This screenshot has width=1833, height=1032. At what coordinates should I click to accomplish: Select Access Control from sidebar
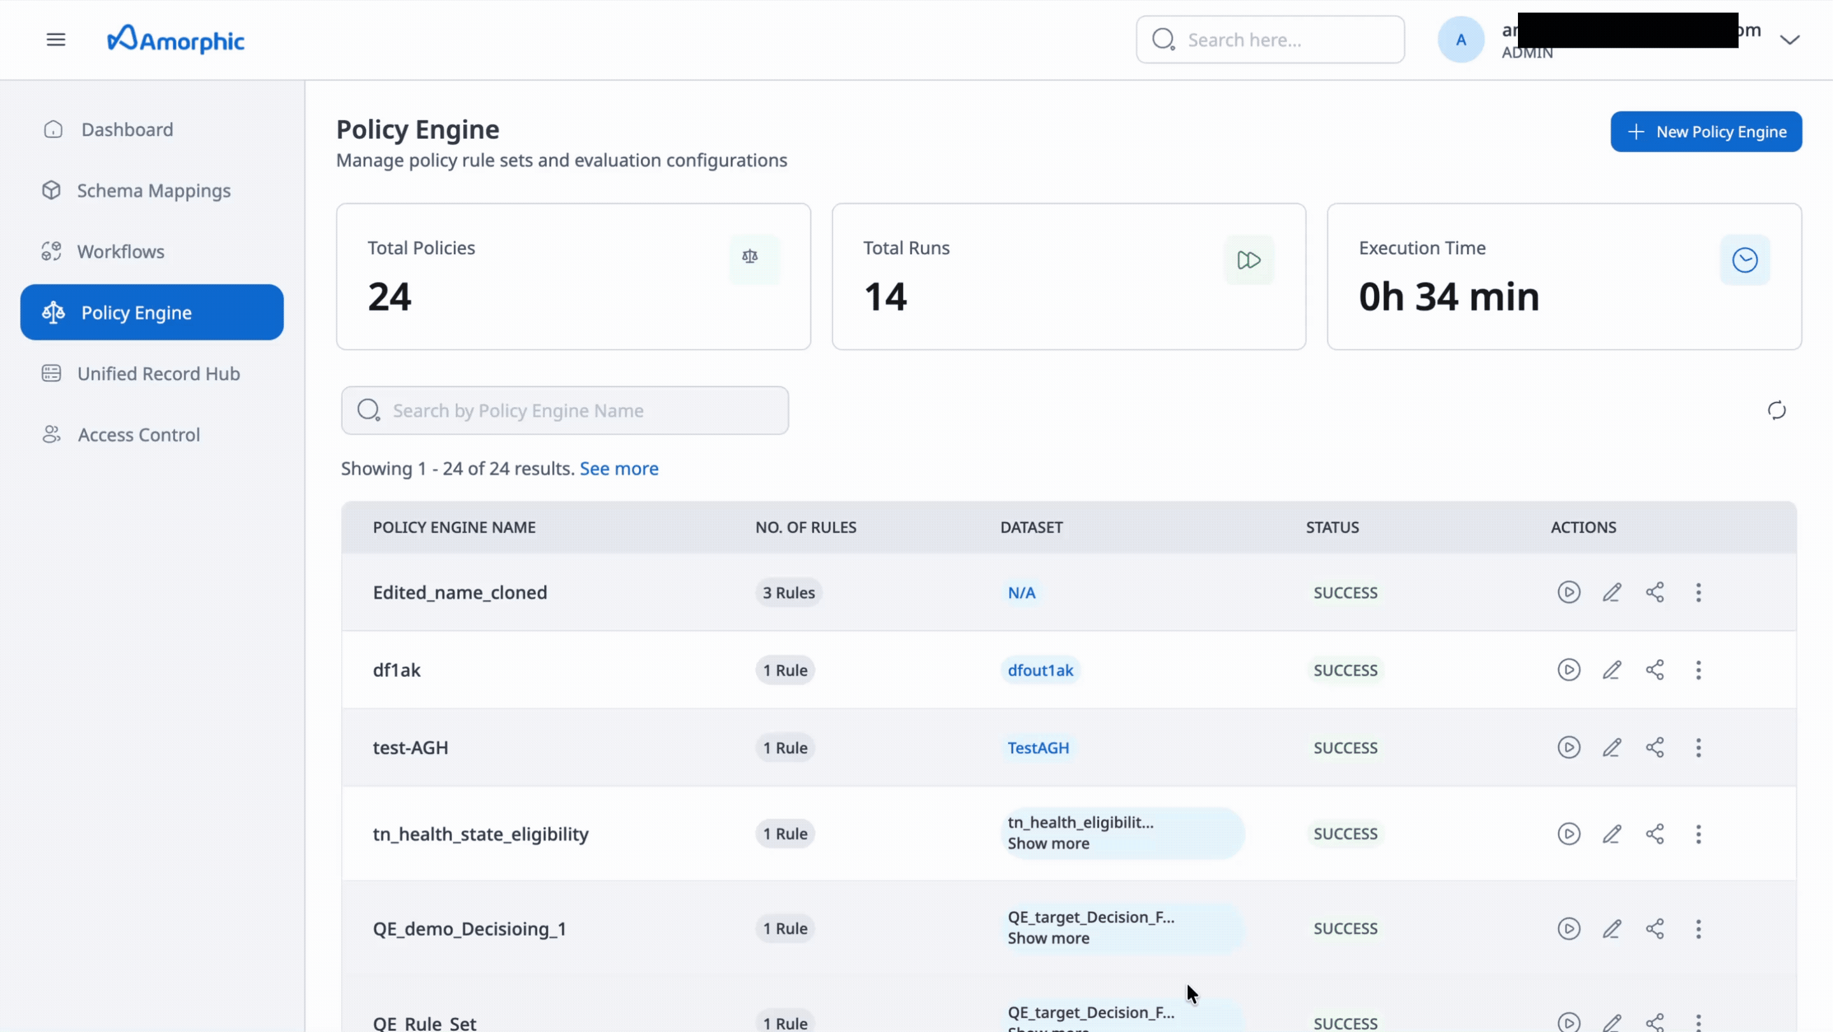click(x=139, y=435)
